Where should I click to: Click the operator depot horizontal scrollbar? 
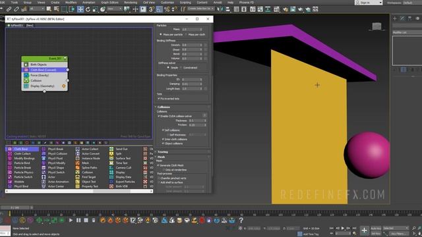coord(79,191)
